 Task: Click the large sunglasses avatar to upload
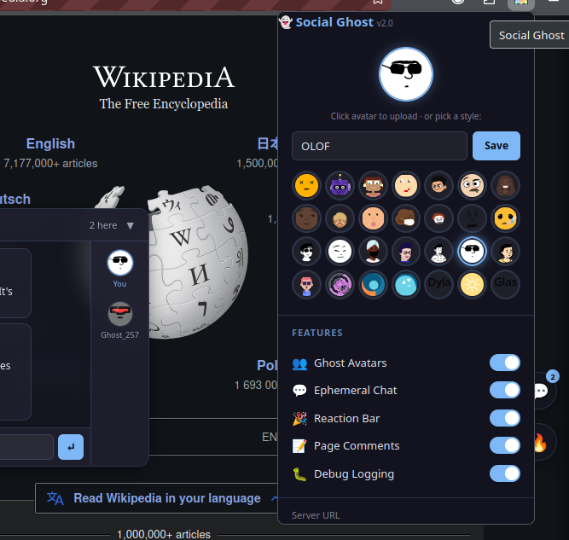(406, 74)
